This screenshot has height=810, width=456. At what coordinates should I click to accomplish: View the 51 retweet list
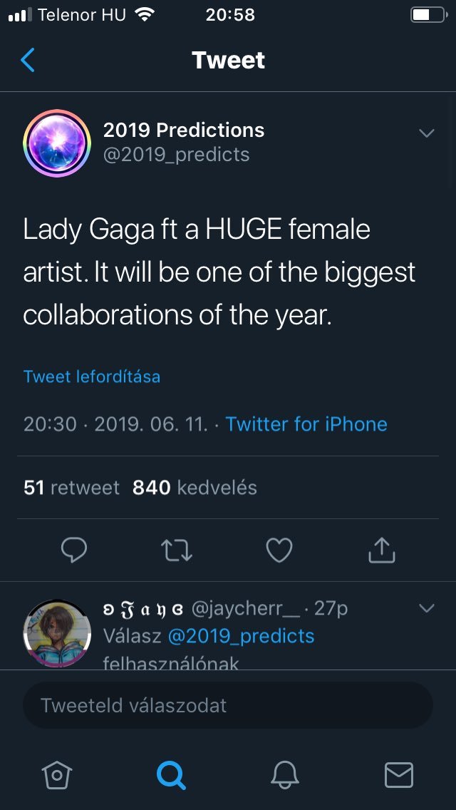[71, 488]
